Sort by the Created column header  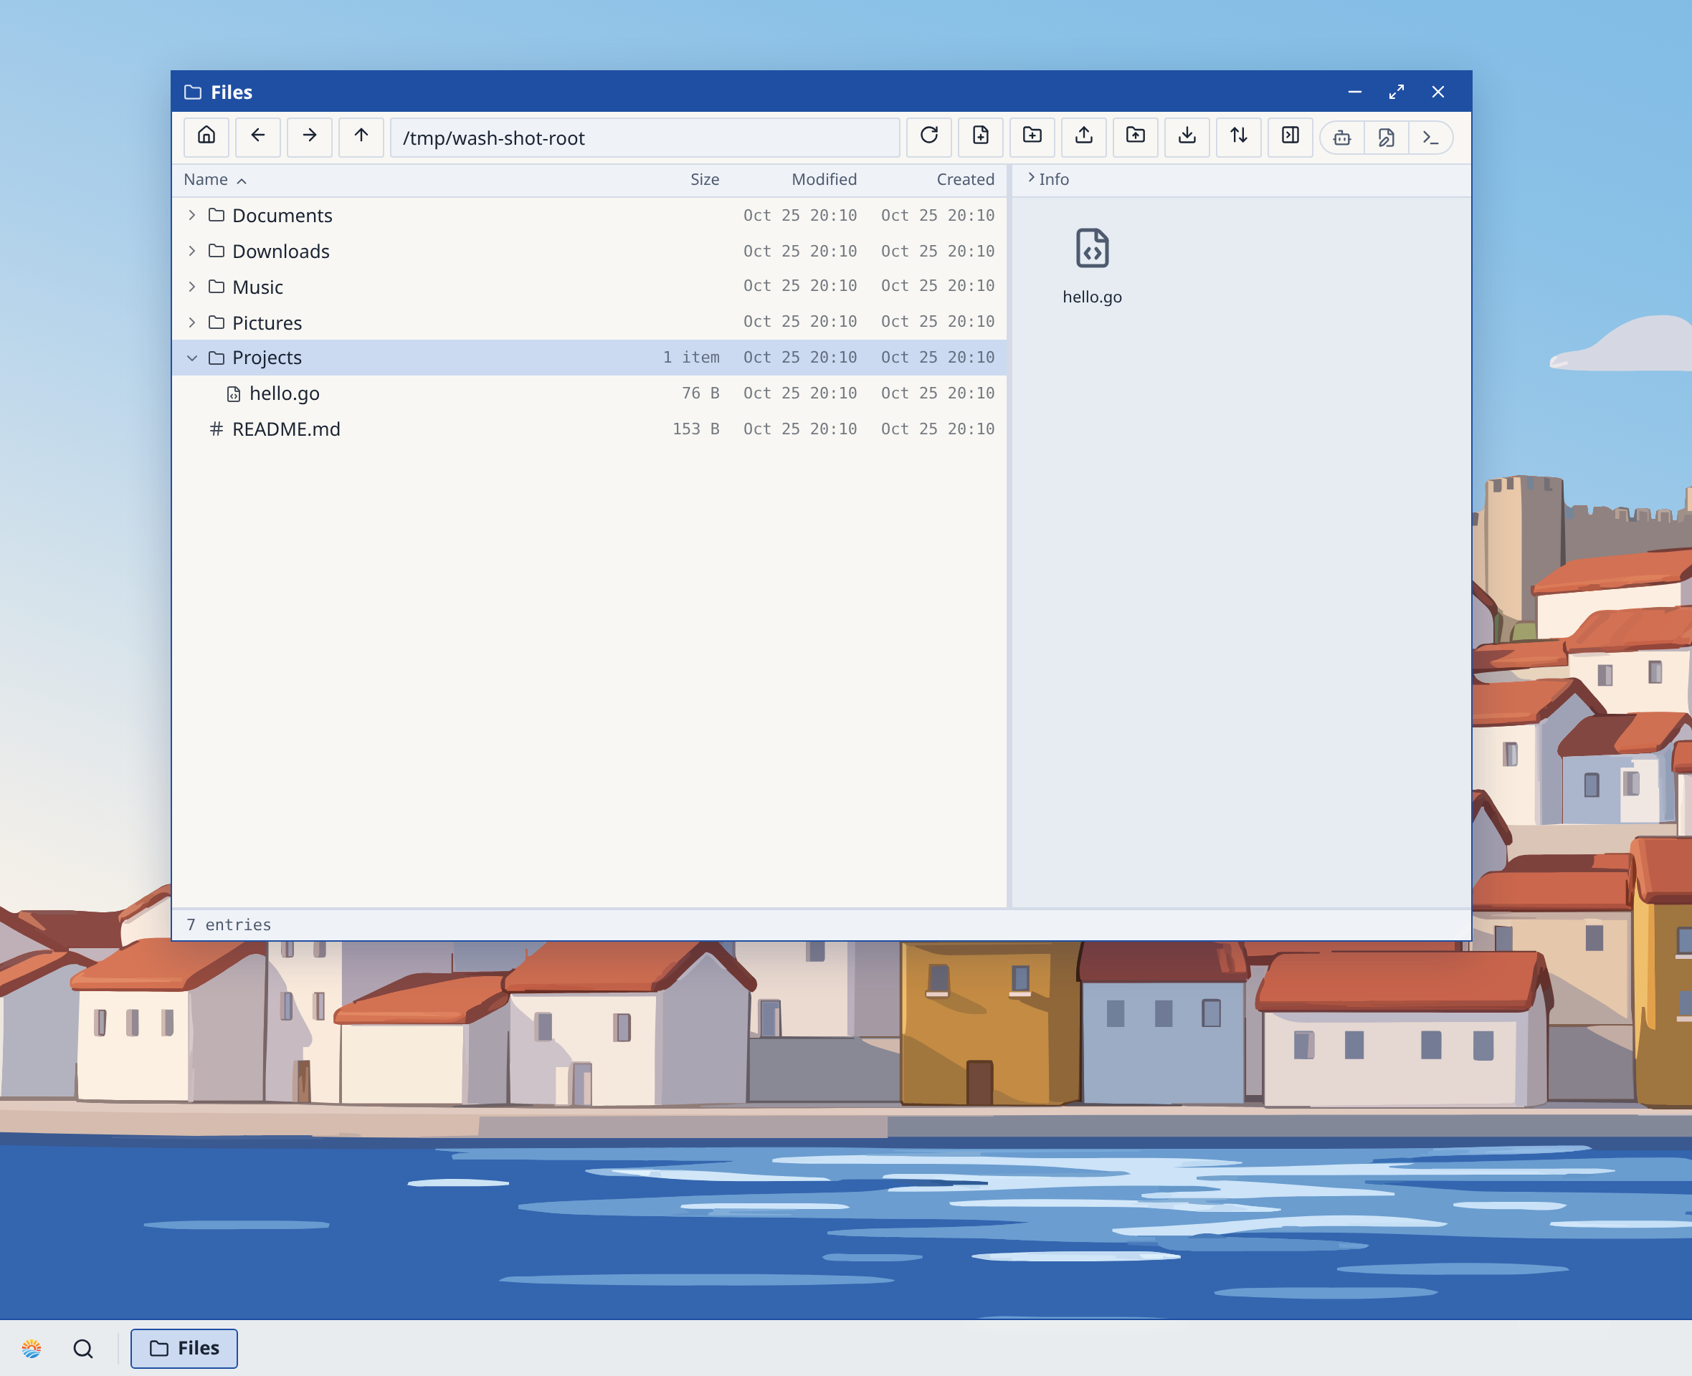pyautogui.click(x=965, y=180)
